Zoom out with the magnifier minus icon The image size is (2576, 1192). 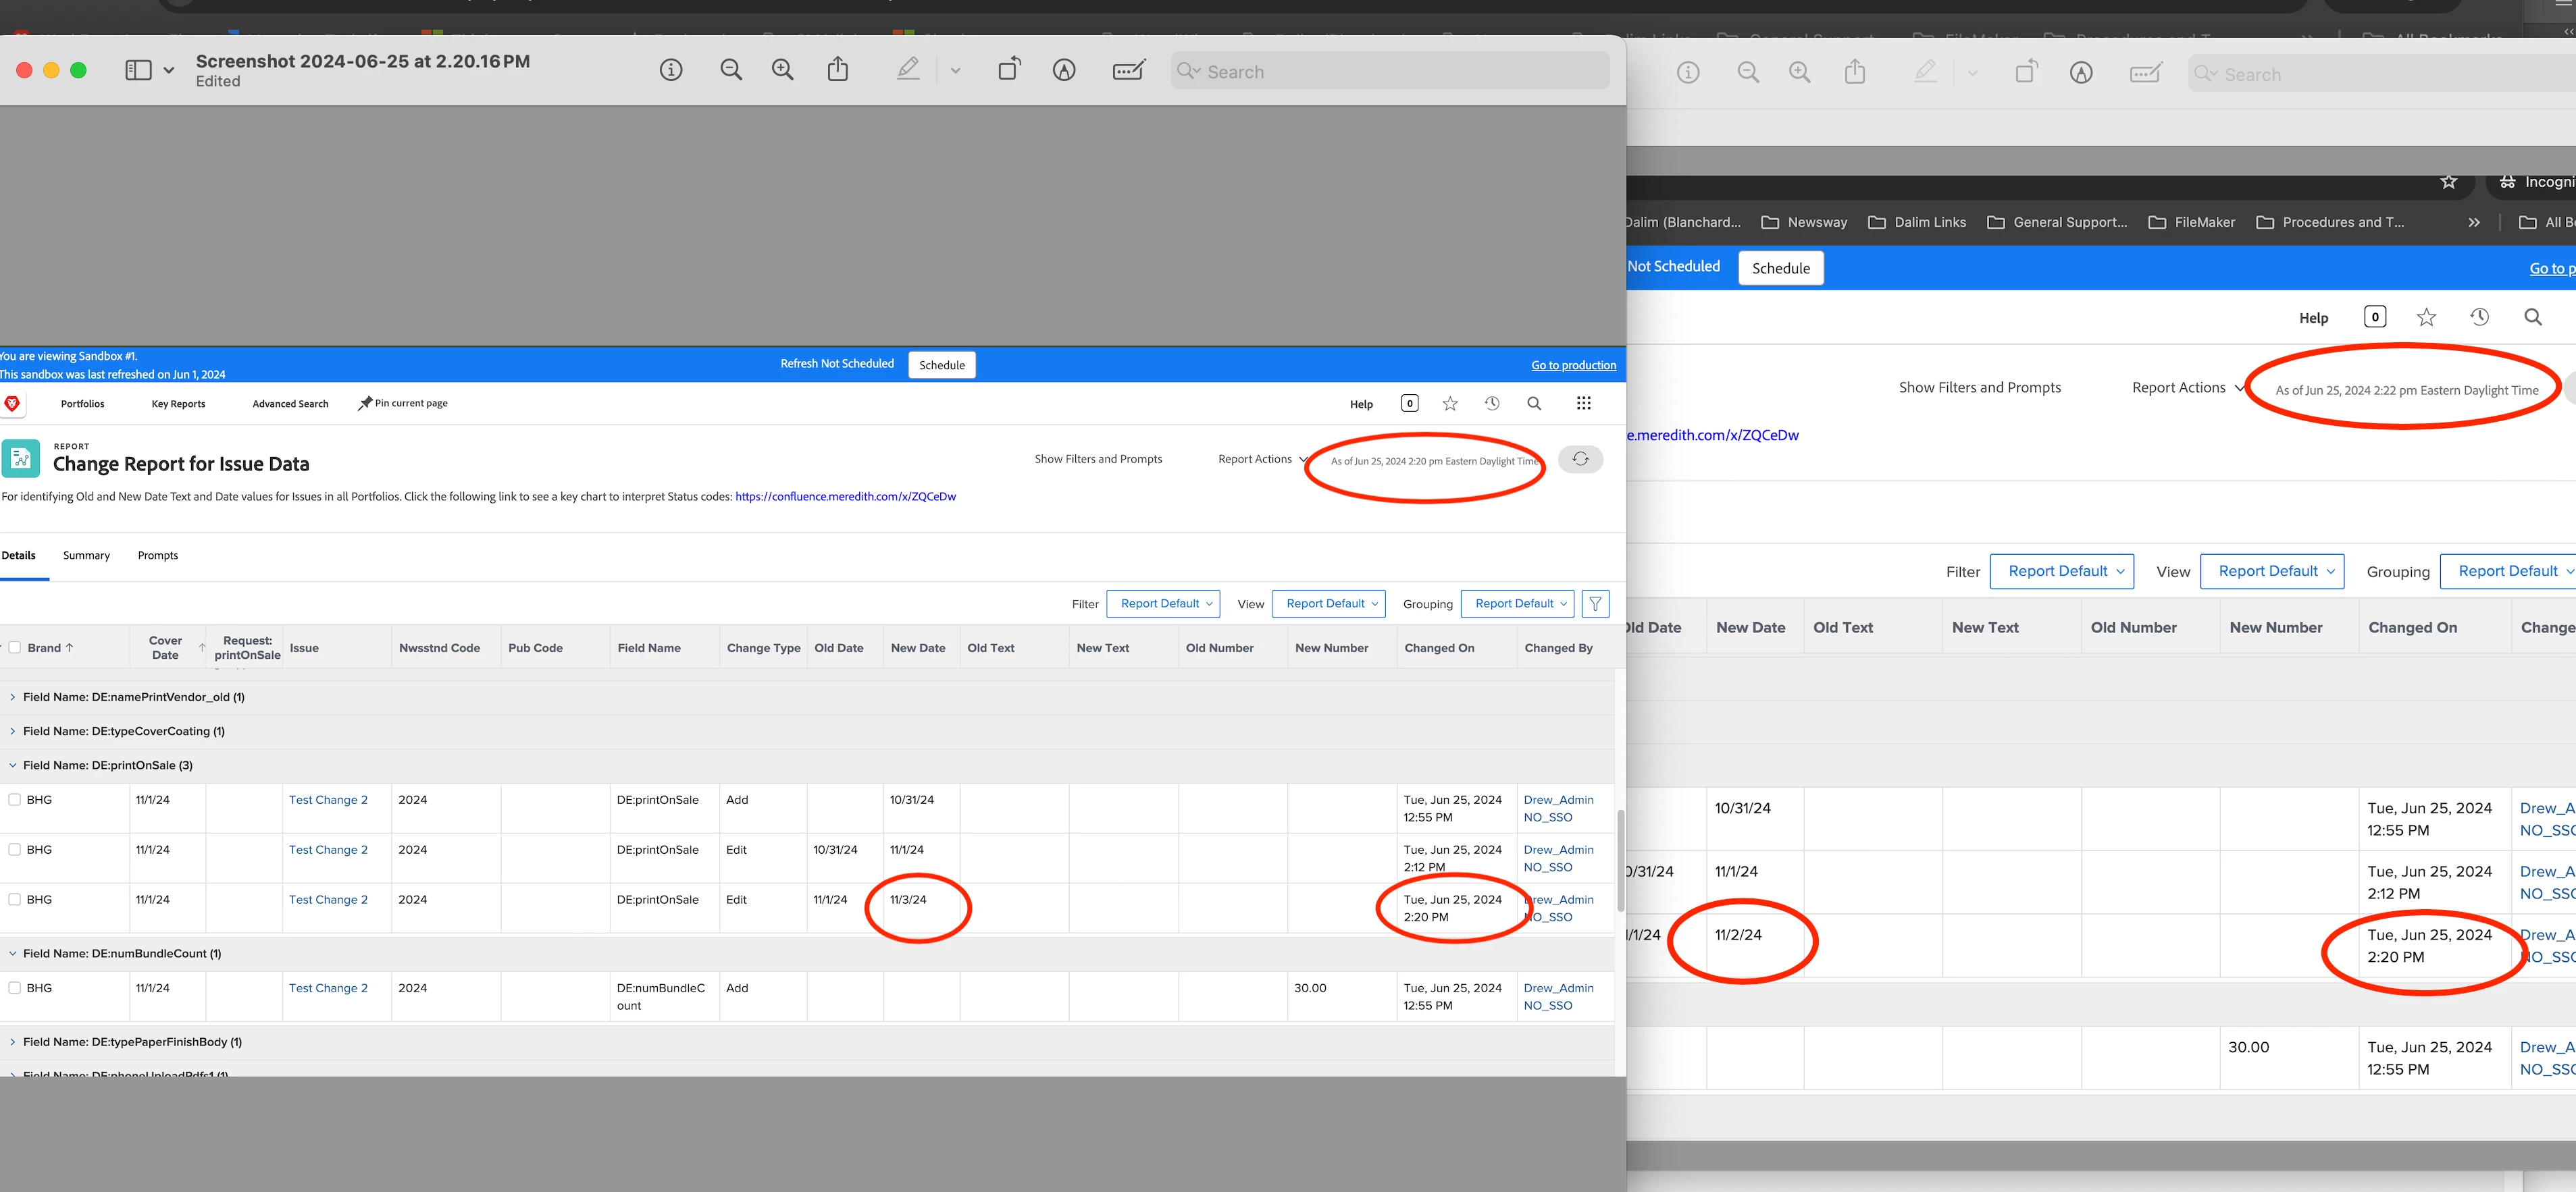point(731,70)
